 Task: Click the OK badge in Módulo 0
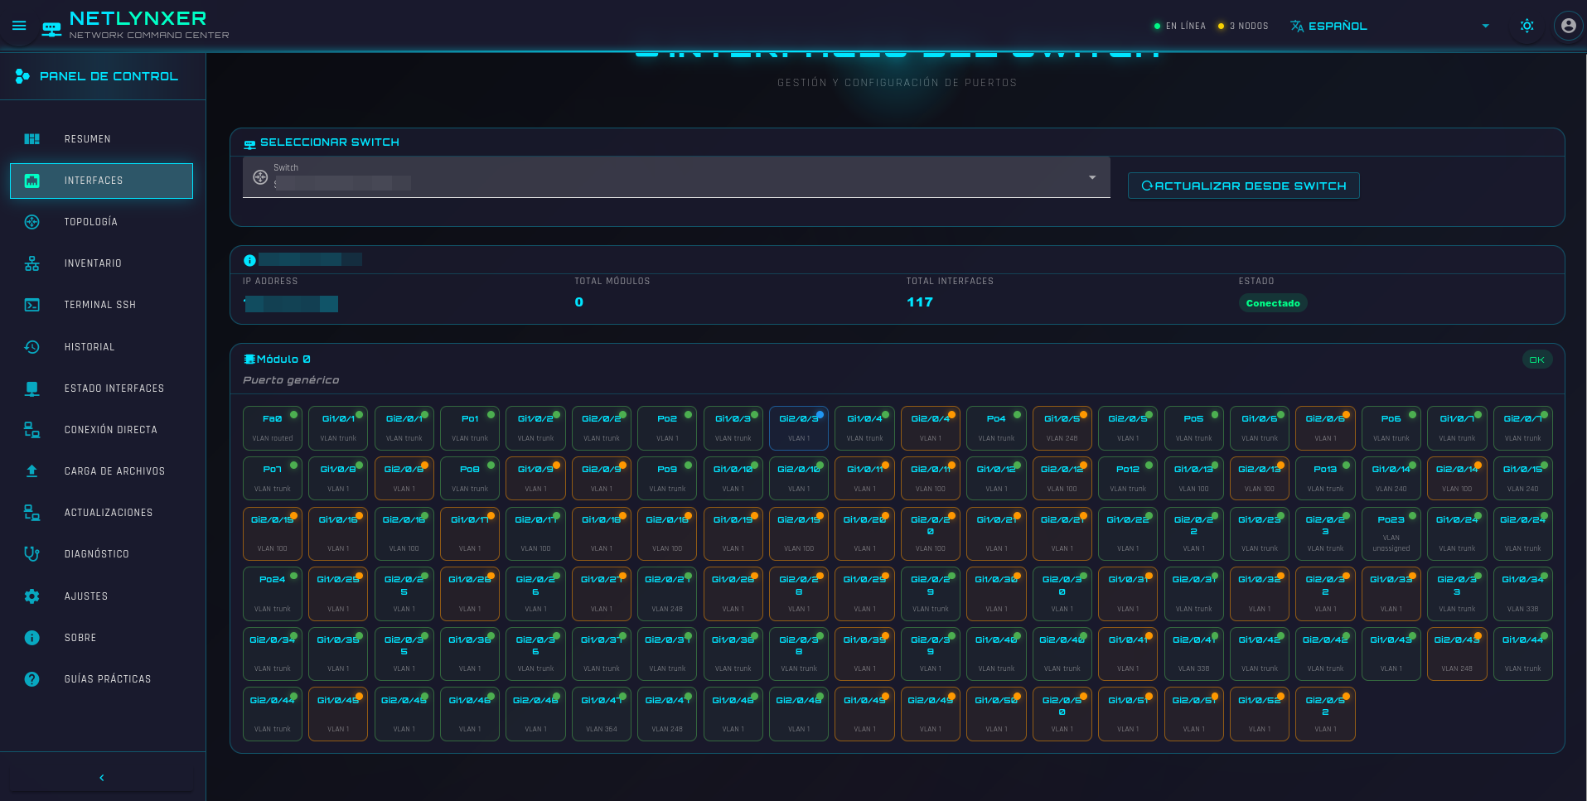point(1536,359)
